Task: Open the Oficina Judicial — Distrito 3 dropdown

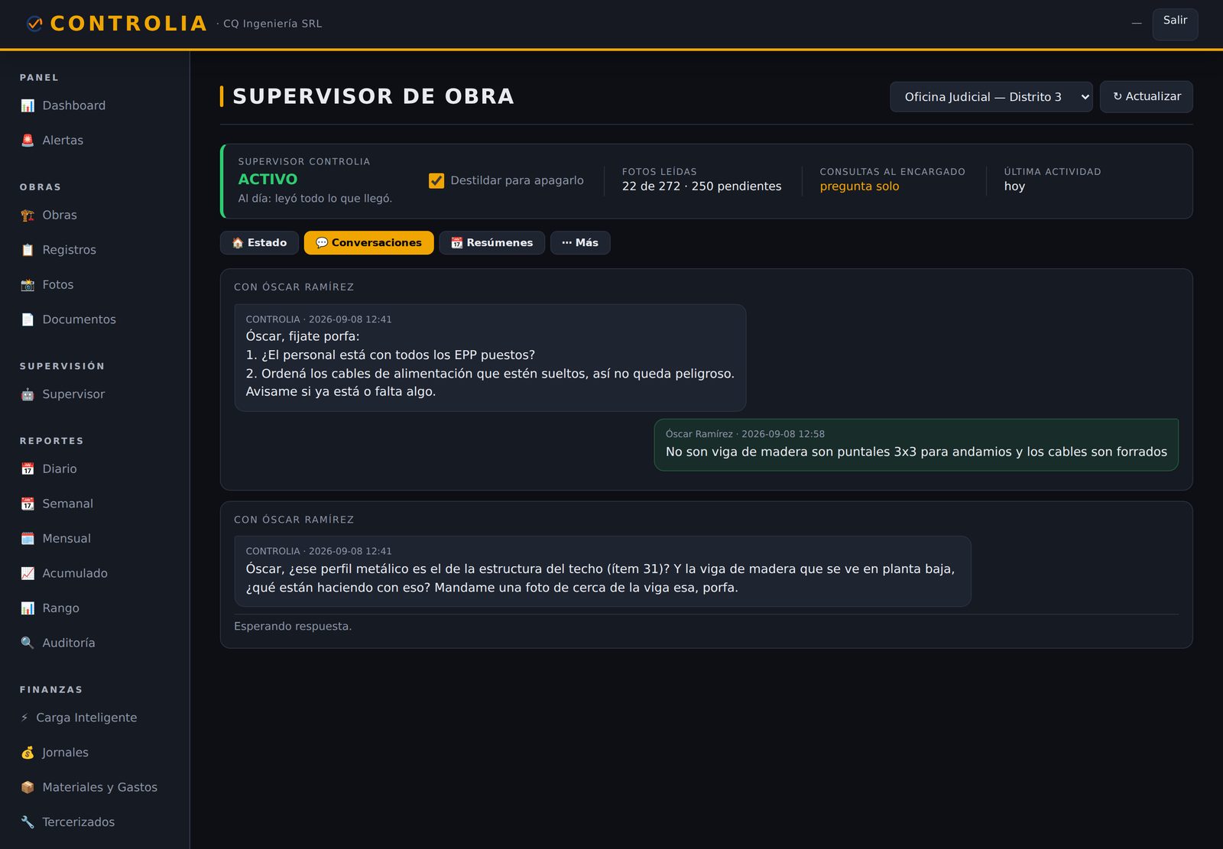Action: point(991,97)
